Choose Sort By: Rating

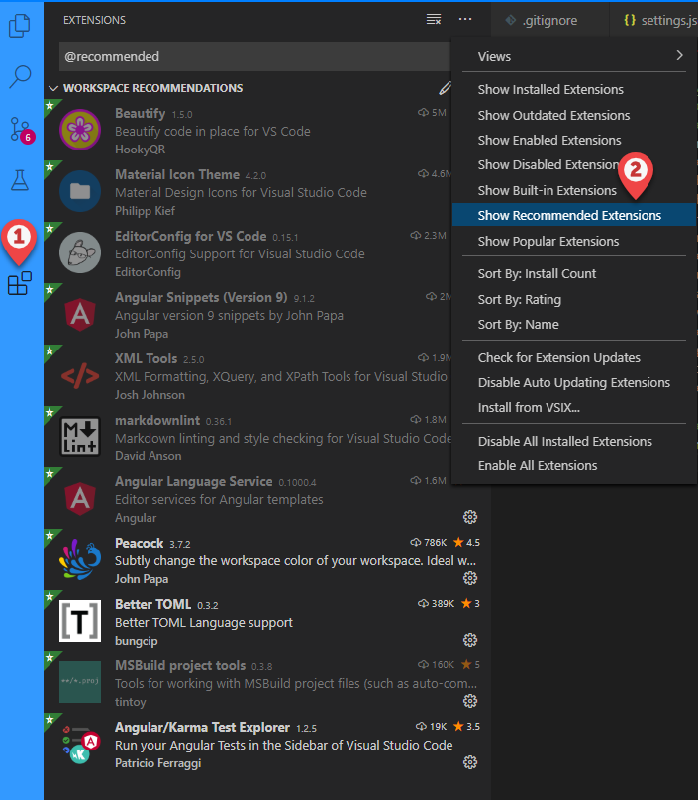[x=574, y=299]
